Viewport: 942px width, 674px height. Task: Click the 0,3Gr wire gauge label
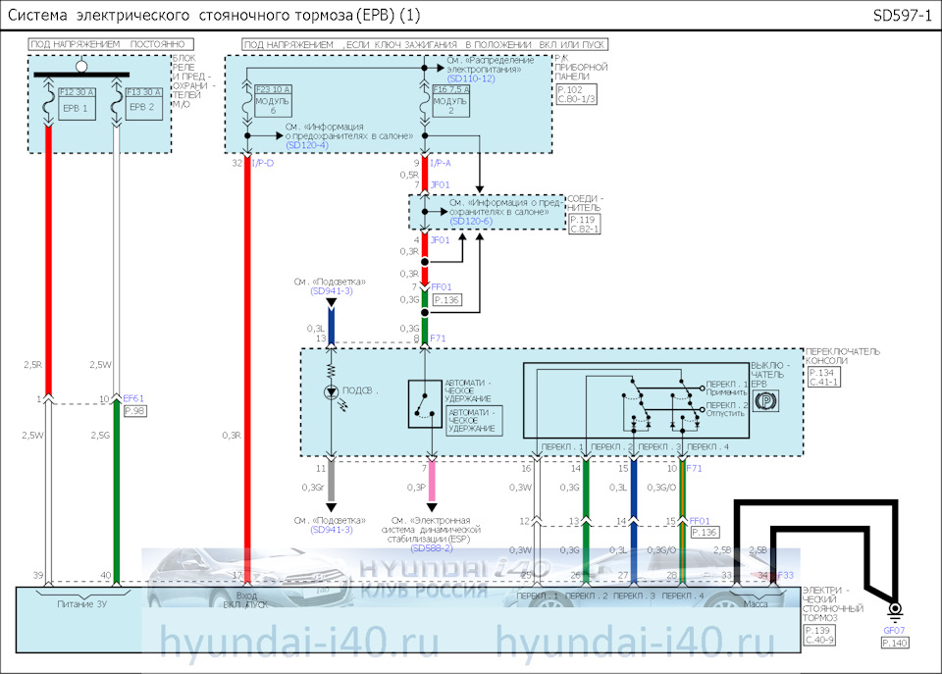pos(313,488)
